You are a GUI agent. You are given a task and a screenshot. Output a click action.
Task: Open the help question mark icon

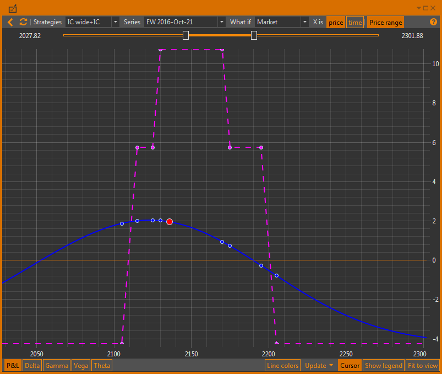433,22
